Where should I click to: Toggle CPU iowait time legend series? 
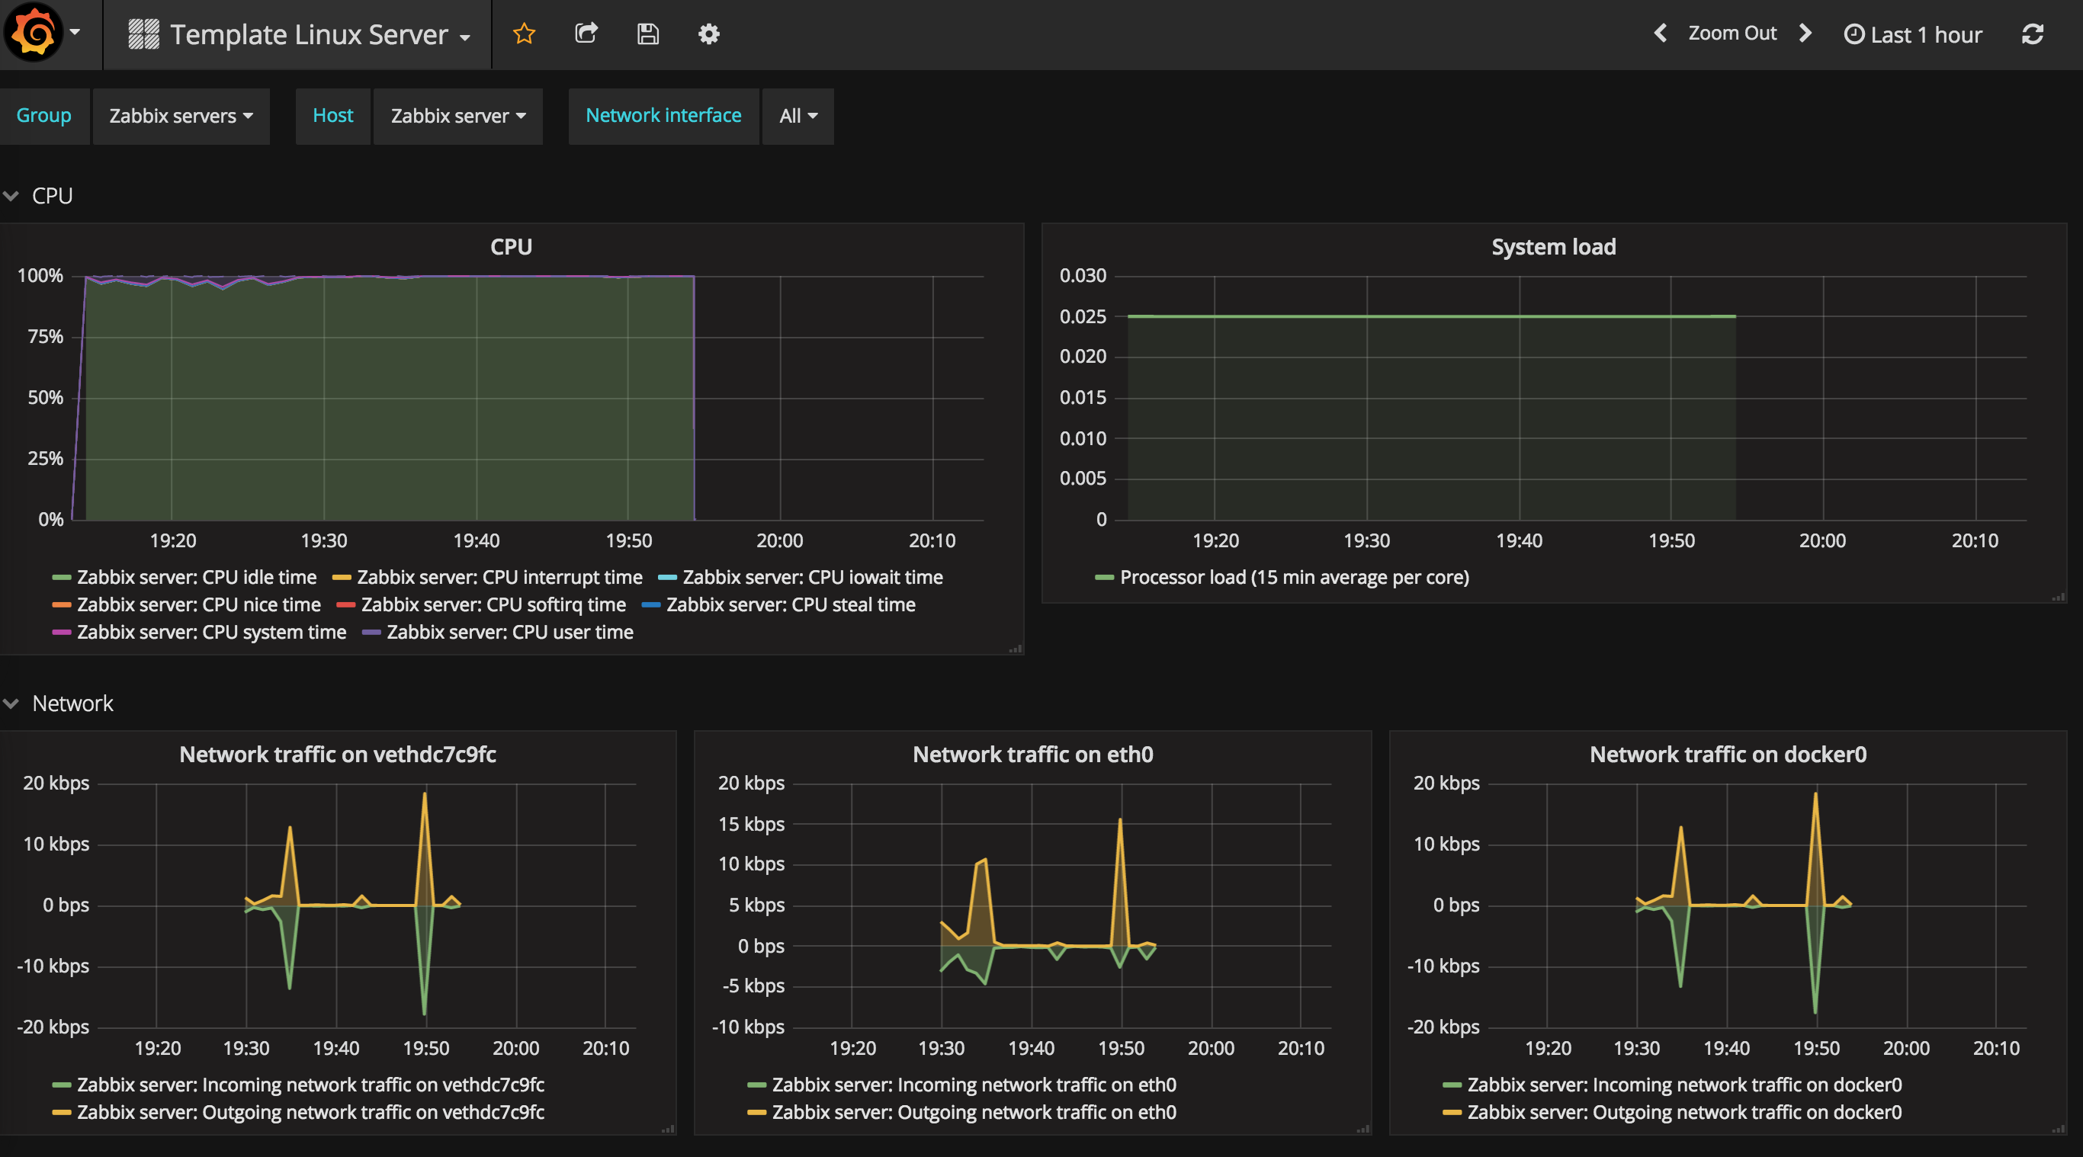(x=813, y=577)
